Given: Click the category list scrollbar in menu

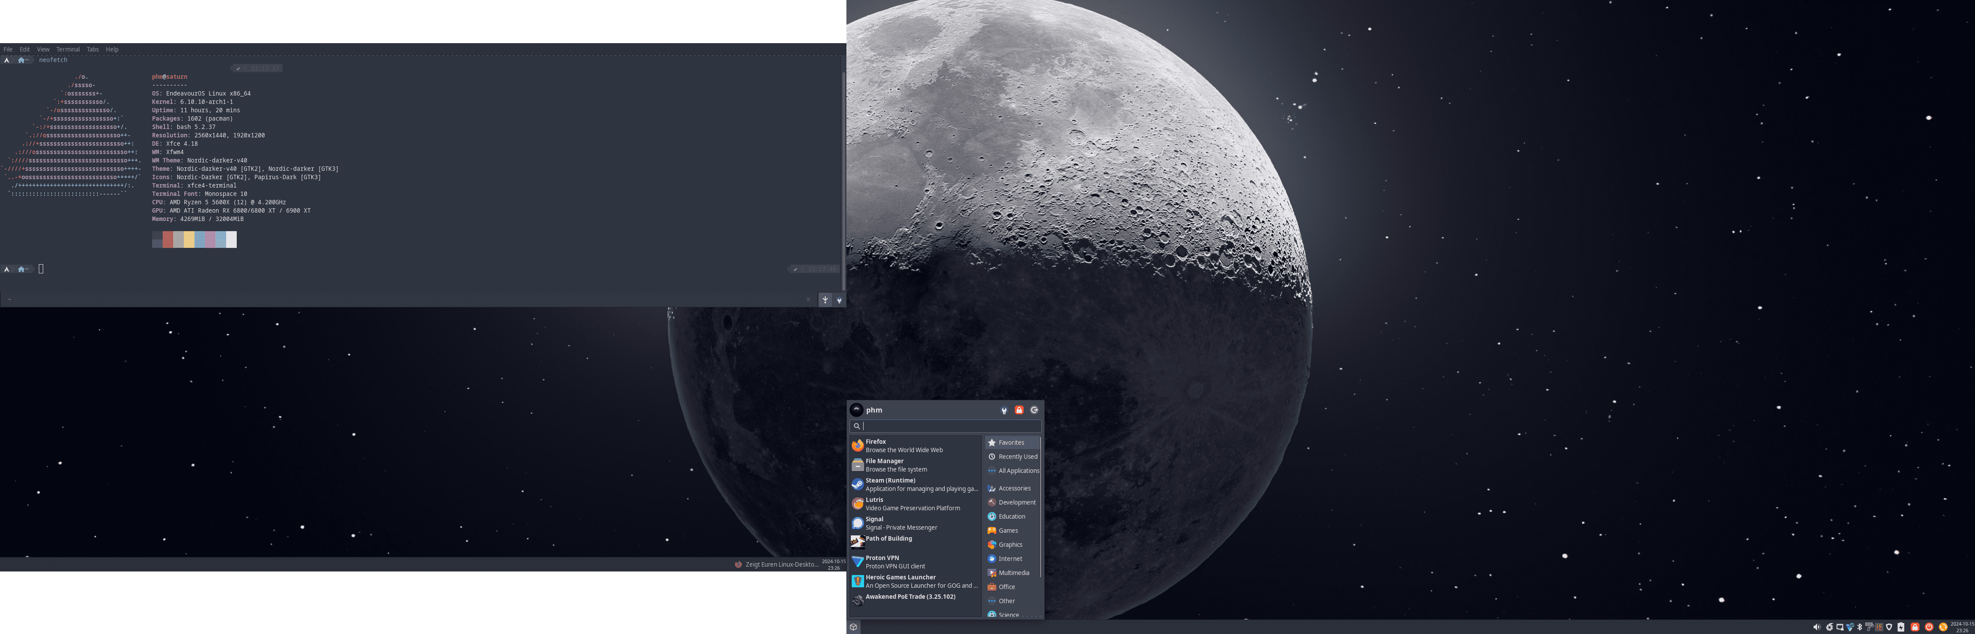Looking at the screenshot, I should 1040,507.
